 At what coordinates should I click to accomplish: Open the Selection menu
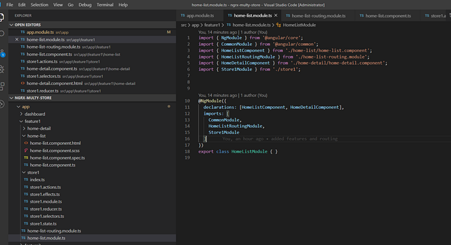click(39, 5)
